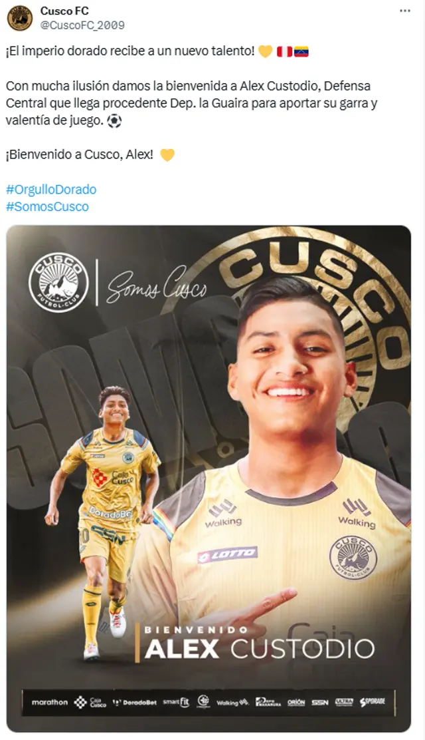Open the three-dot more options menu
Viewport: 425px width, 740px height.
(404, 11)
